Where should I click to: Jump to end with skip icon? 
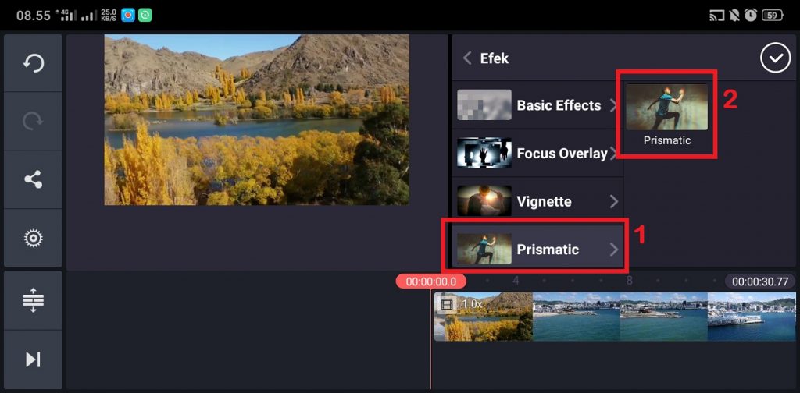pos(33,359)
